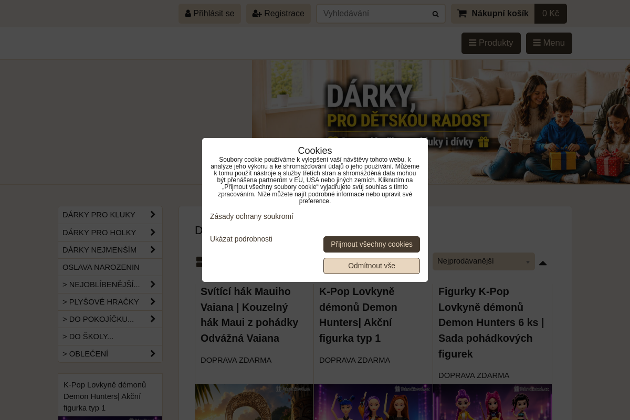Click the grid layout view icon
The image size is (630, 420).
pyautogui.click(x=199, y=262)
